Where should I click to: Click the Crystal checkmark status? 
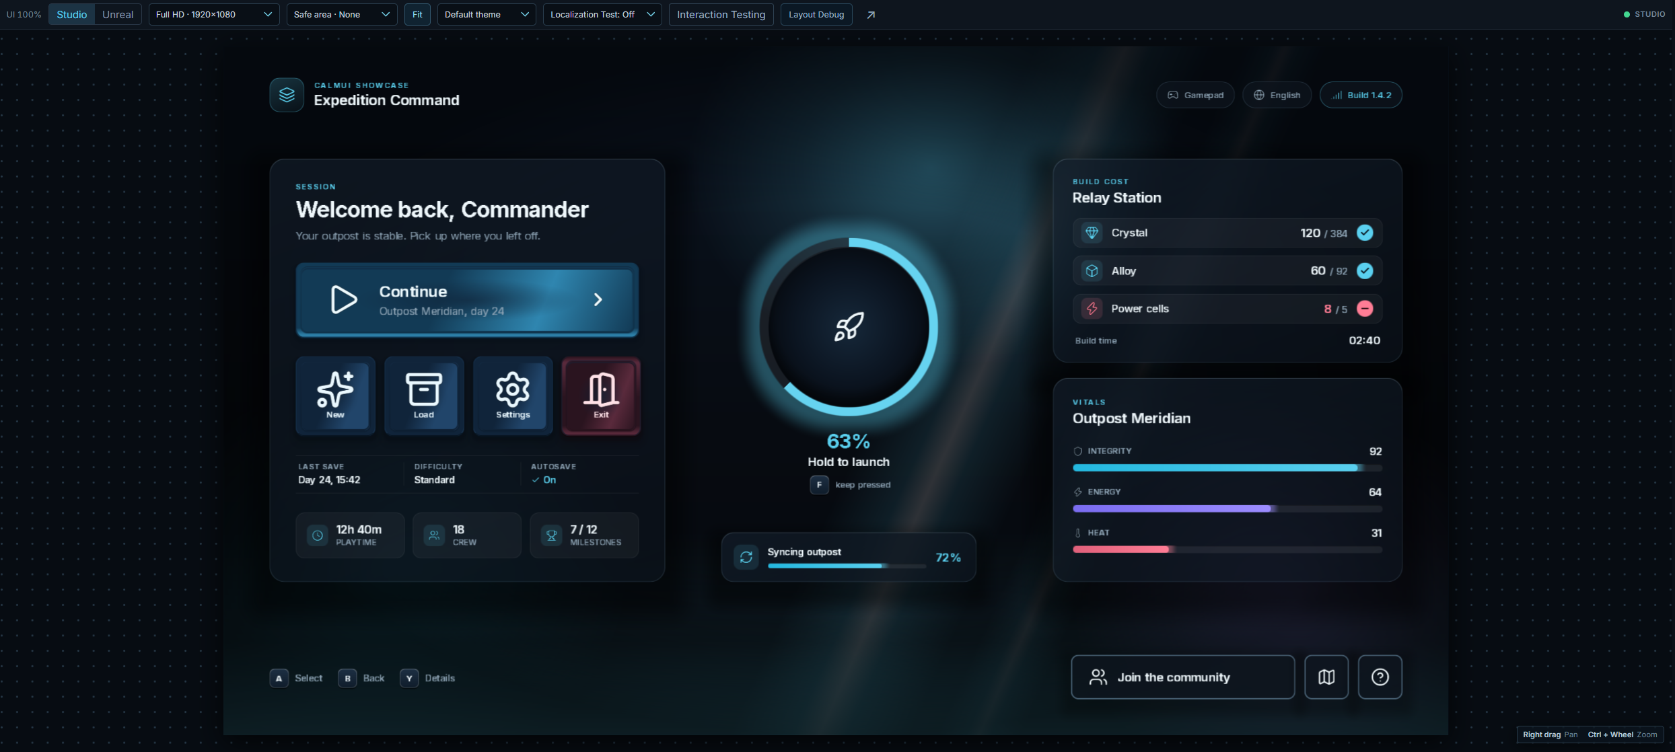click(1365, 233)
